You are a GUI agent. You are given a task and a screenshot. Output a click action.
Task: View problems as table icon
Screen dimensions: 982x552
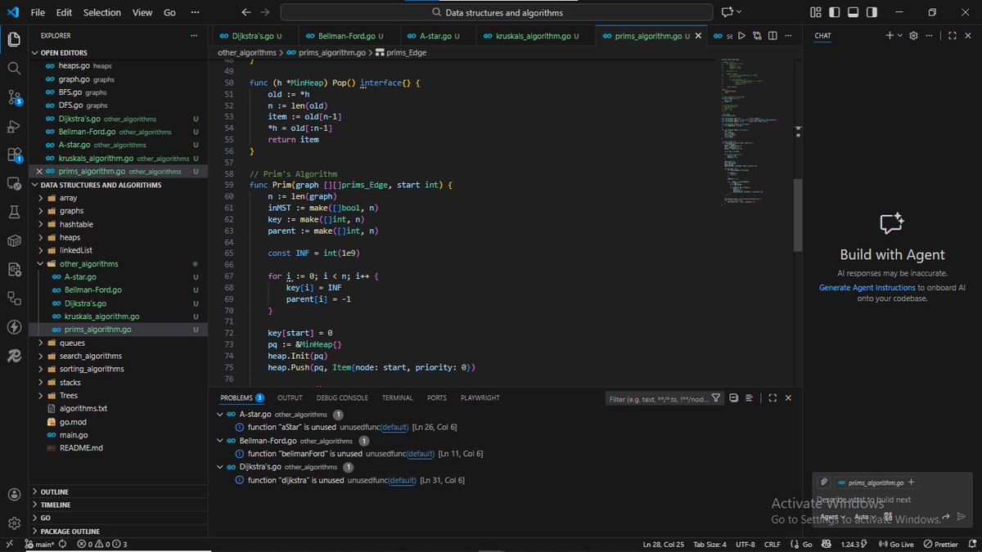click(748, 398)
